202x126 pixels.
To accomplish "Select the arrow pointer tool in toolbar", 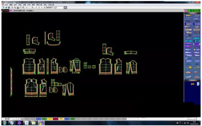I will [x=33, y=8].
